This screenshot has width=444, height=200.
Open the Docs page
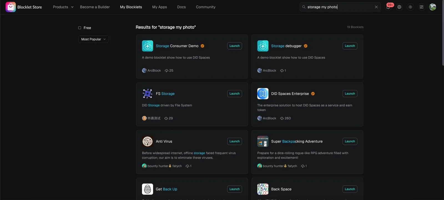[x=181, y=7]
